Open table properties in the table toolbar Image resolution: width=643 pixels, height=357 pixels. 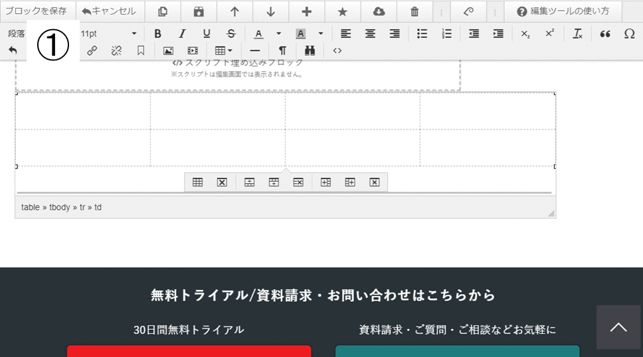[198, 182]
